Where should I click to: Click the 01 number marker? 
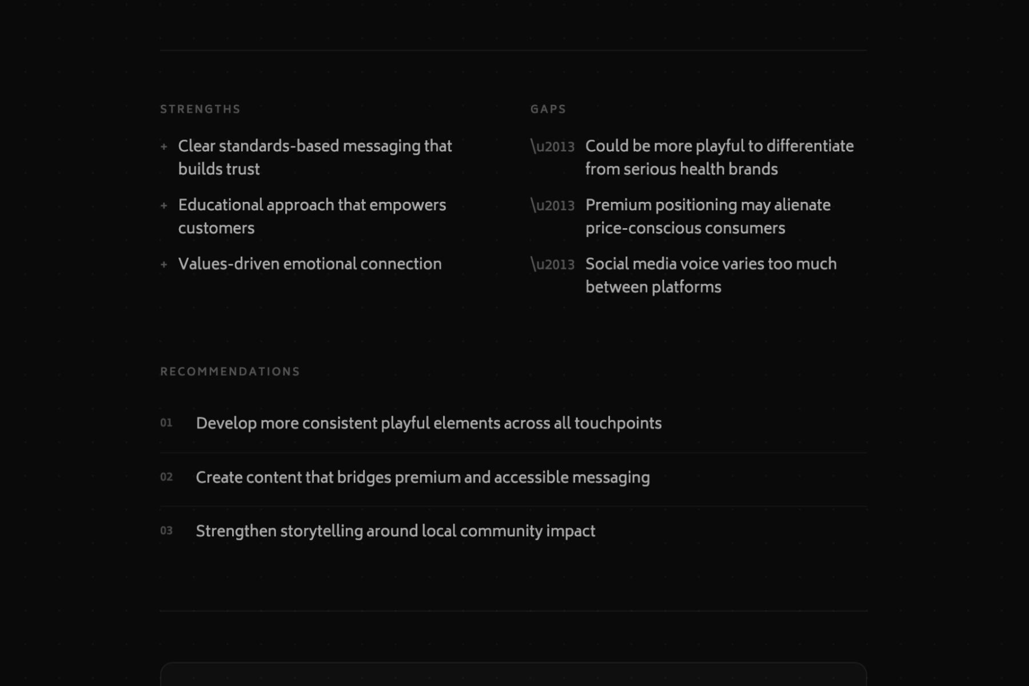(166, 423)
